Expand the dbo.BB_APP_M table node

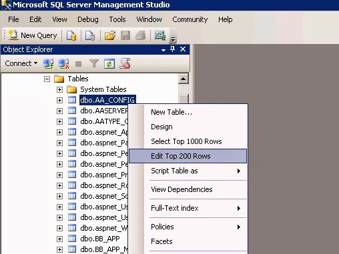click(59, 249)
